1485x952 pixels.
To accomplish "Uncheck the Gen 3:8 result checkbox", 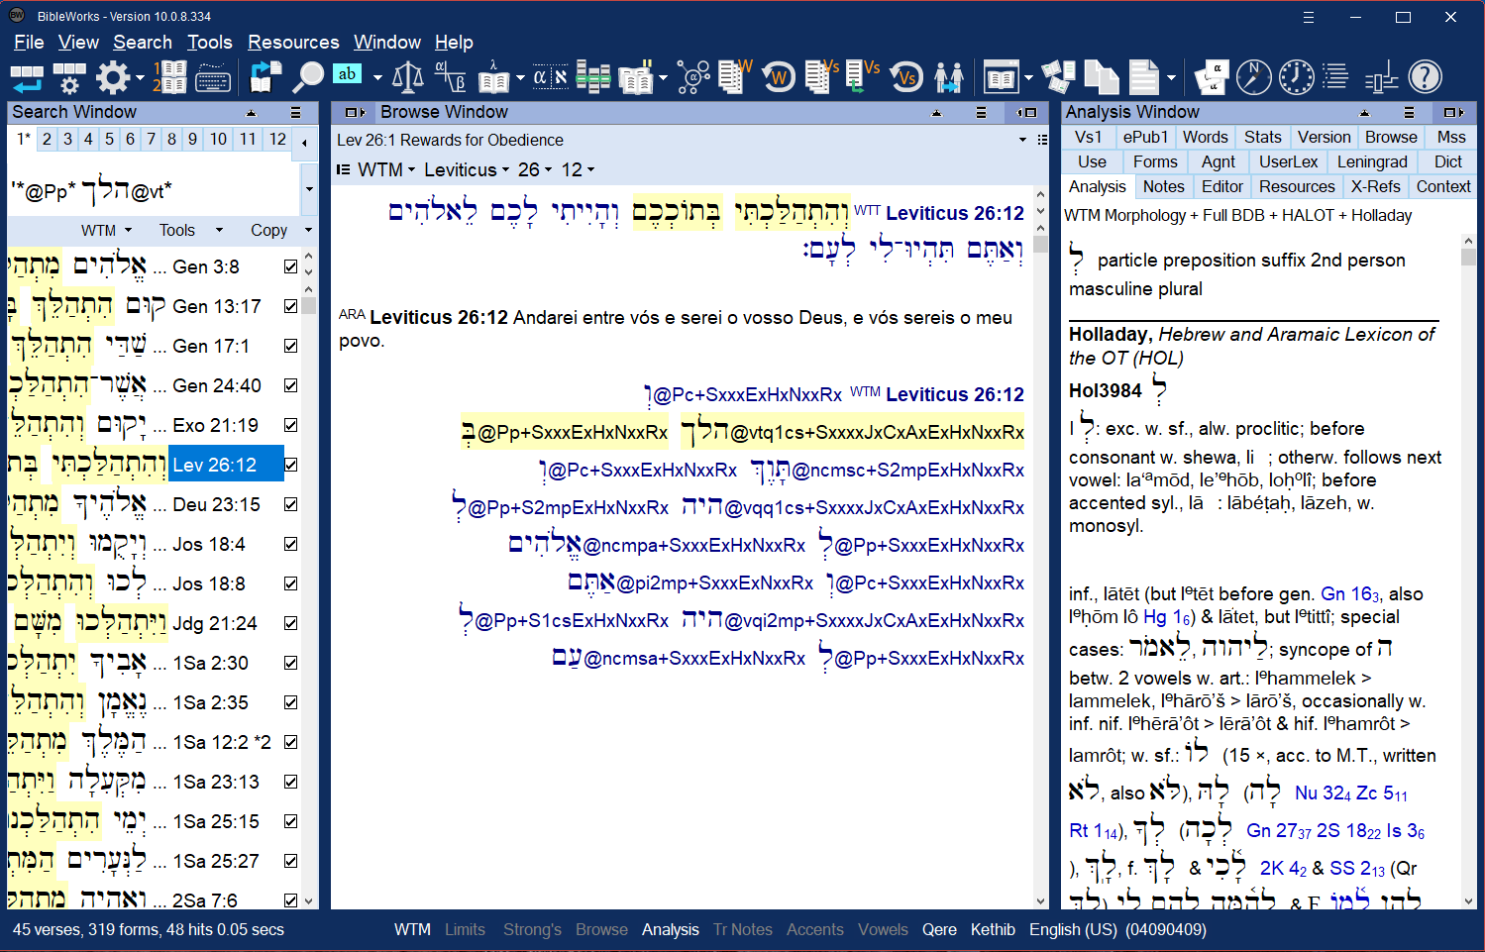I will click(x=290, y=266).
